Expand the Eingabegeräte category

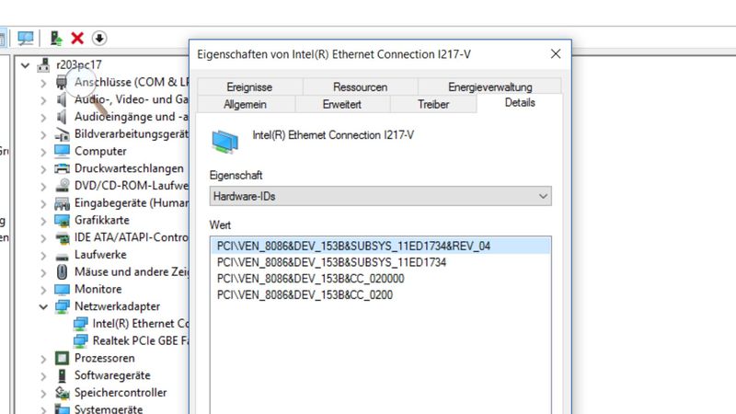point(43,204)
